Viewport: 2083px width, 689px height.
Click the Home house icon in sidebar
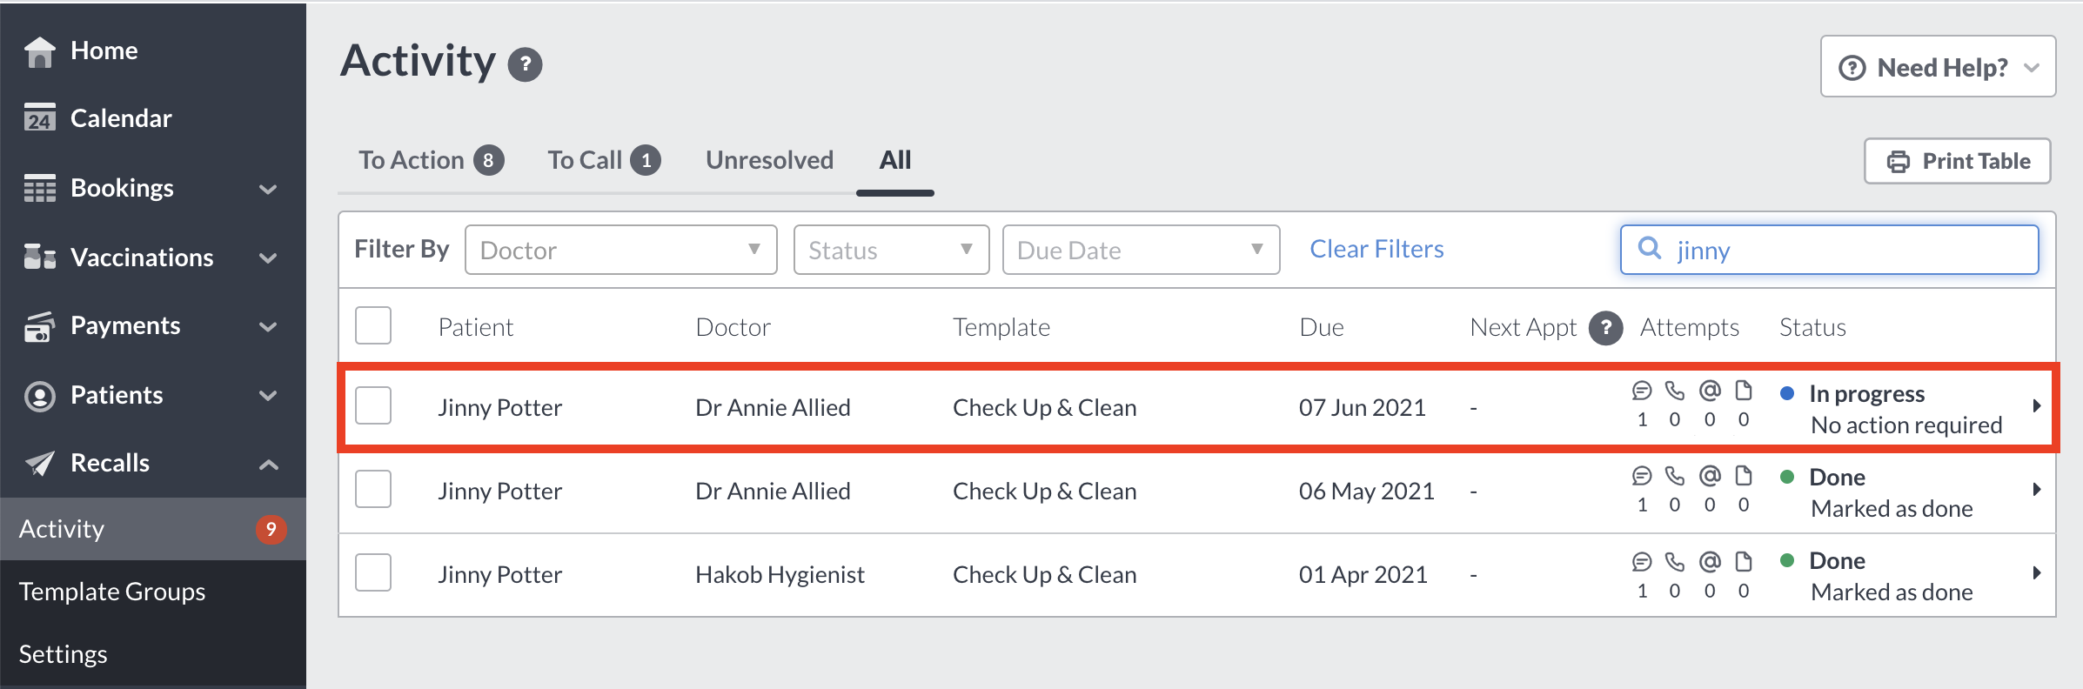[x=40, y=51]
